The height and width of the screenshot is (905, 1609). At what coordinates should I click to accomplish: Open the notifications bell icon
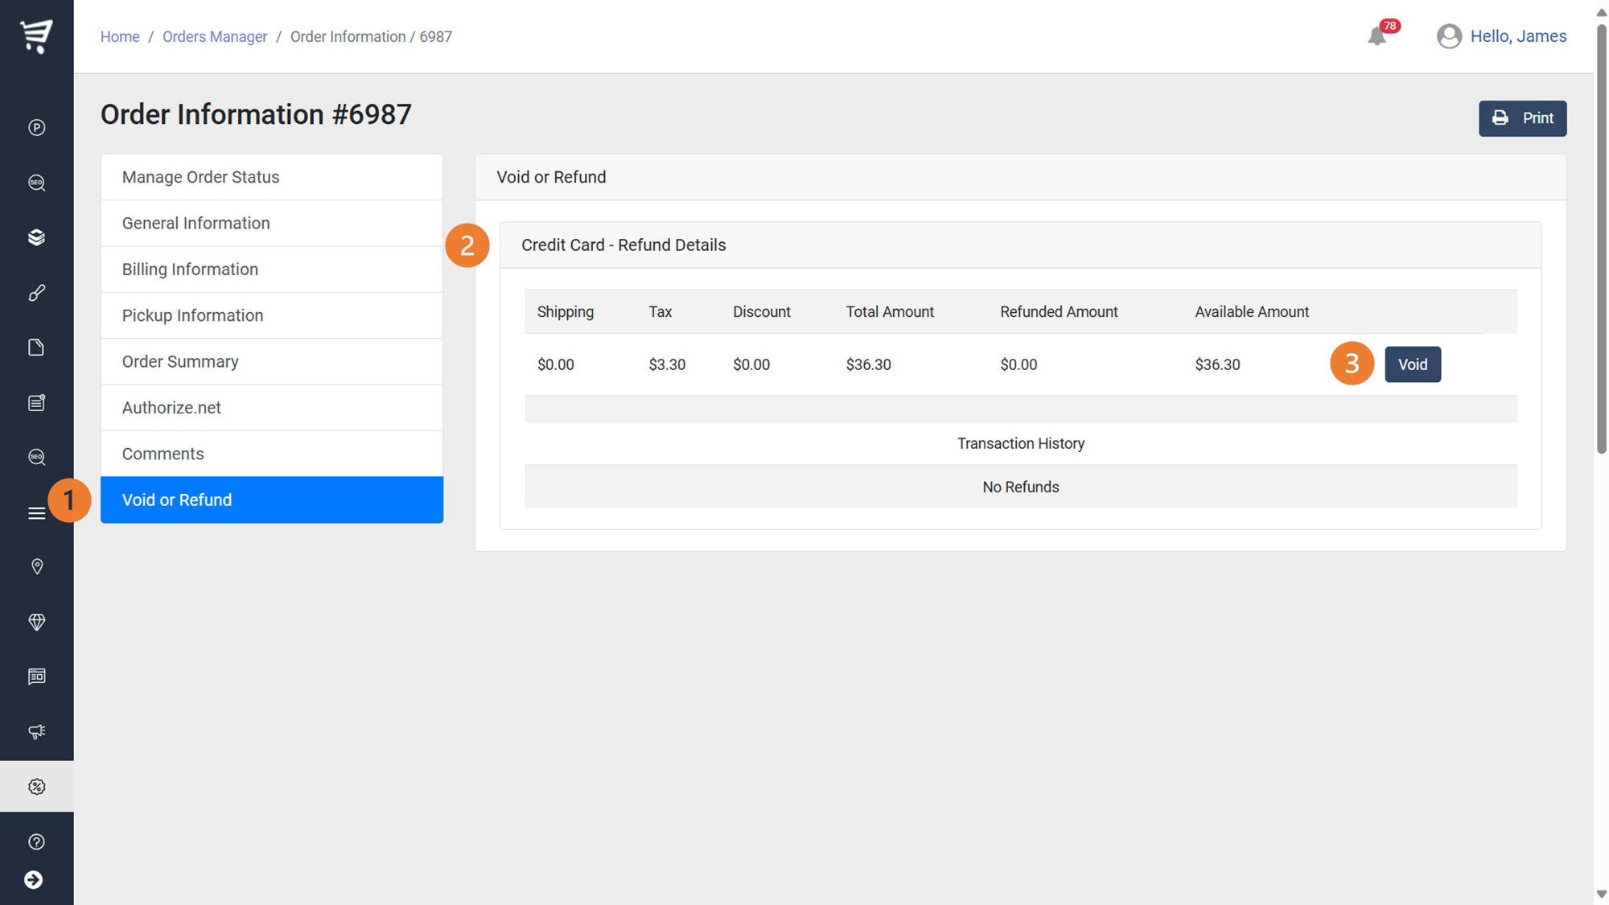[x=1377, y=36]
